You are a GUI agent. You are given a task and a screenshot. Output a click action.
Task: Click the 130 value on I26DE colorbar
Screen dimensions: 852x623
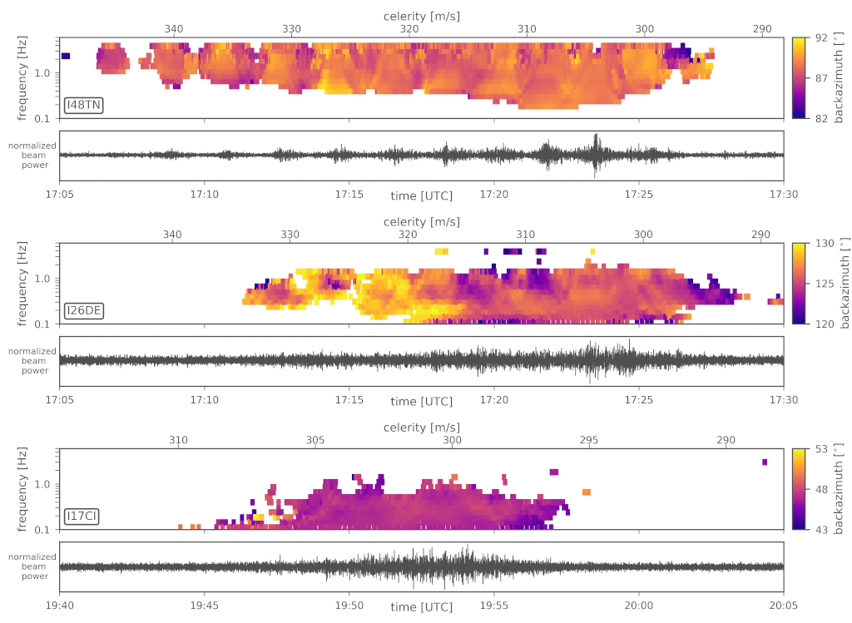(820, 243)
